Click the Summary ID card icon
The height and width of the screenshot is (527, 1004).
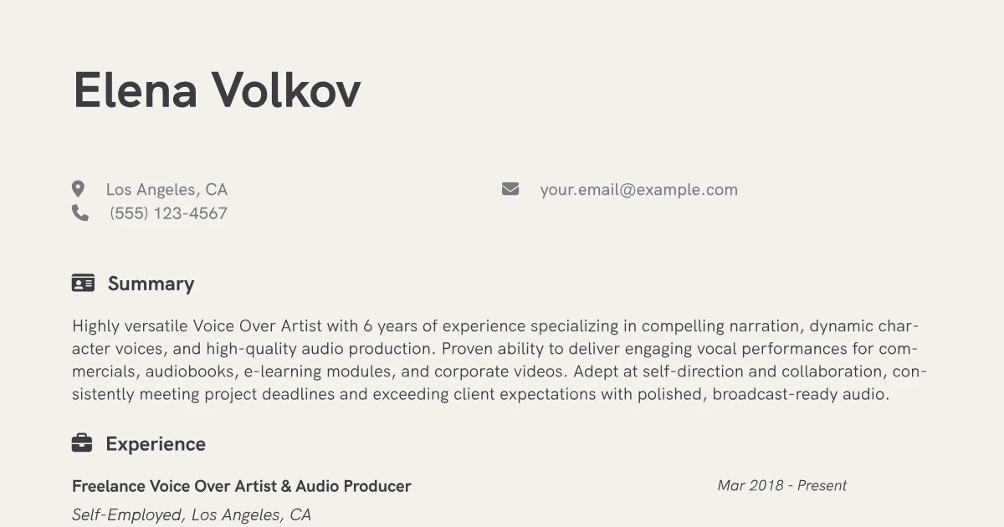[83, 283]
